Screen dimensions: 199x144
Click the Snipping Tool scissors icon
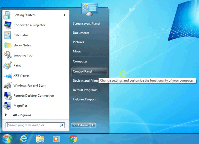(8, 55)
